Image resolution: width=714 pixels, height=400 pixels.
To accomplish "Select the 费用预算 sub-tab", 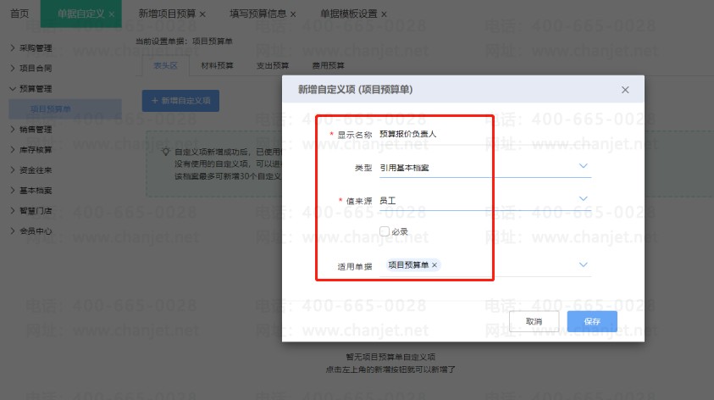I will (x=328, y=65).
